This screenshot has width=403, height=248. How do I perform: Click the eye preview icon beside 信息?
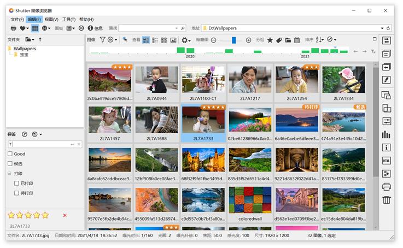(81, 28)
